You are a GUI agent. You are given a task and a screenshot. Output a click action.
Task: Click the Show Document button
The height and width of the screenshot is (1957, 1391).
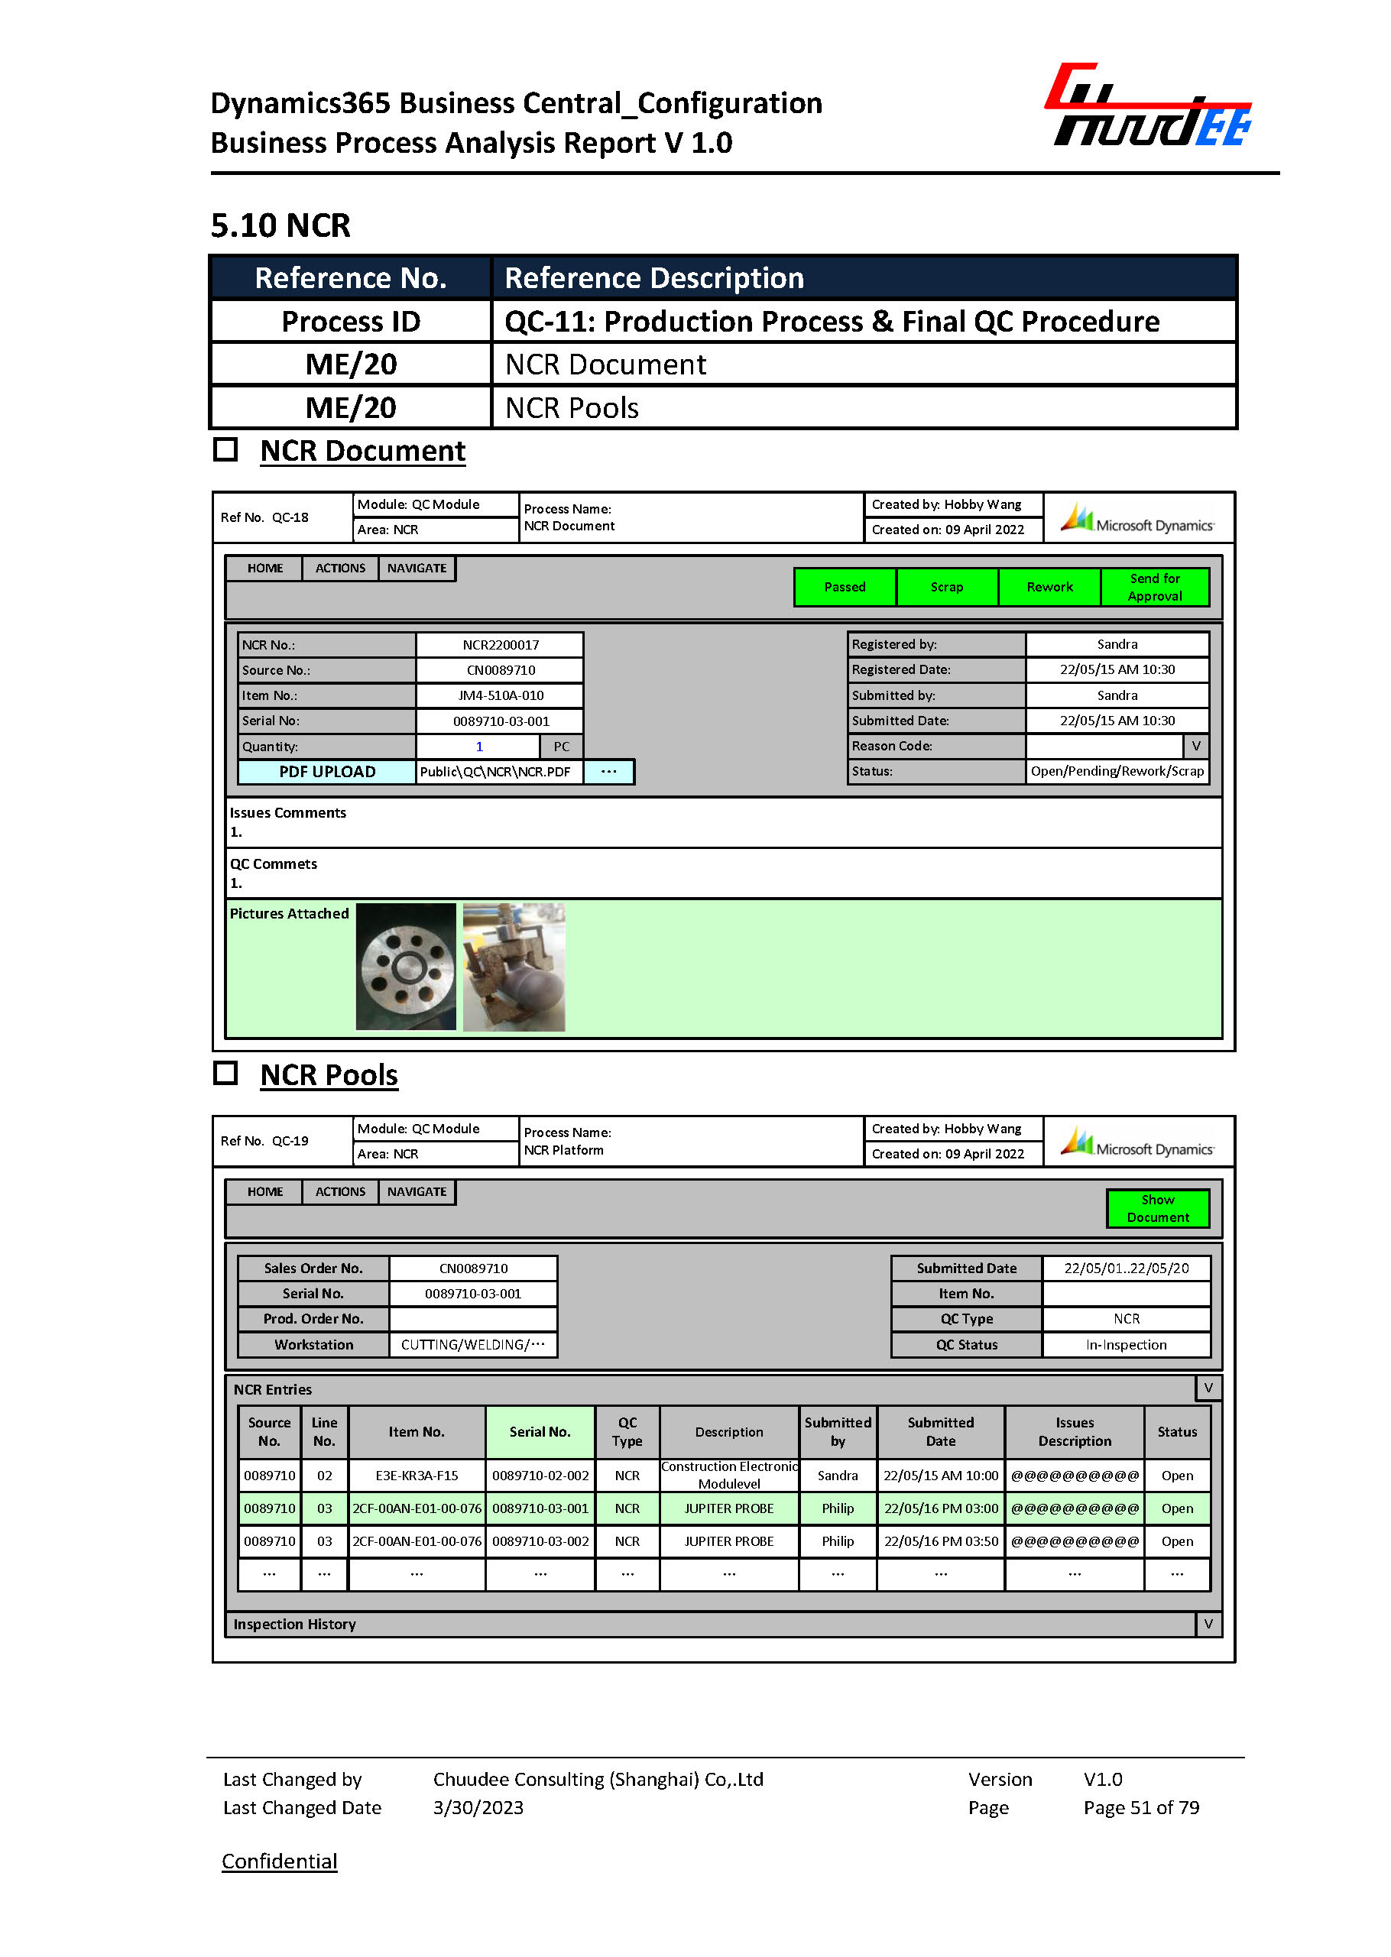point(1157,1208)
